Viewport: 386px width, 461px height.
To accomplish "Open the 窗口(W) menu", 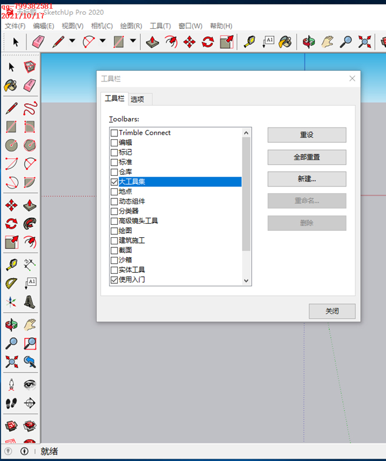I will pos(190,26).
